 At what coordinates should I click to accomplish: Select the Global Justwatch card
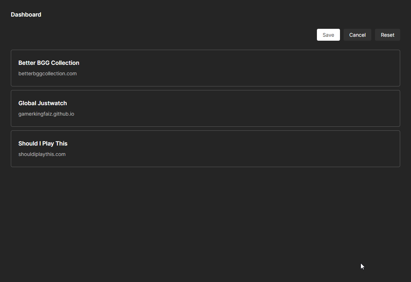[205, 108]
